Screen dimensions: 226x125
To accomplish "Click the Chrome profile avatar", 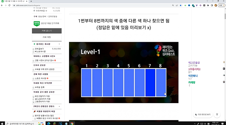I will click(216, 5).
